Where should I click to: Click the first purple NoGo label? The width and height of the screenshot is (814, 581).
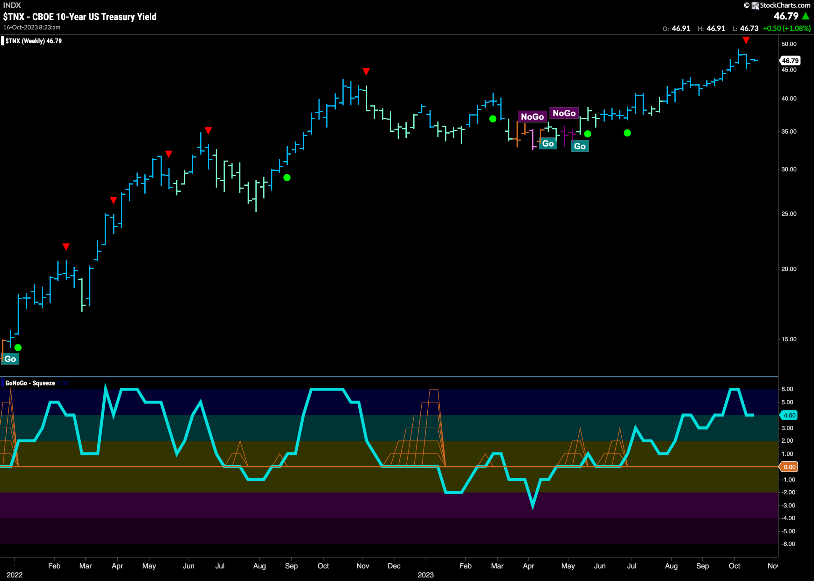532,117
